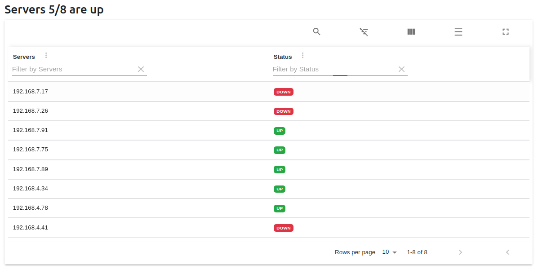Toggle row density icon
This screenshot has width=538, height=269.
[458, 32]
